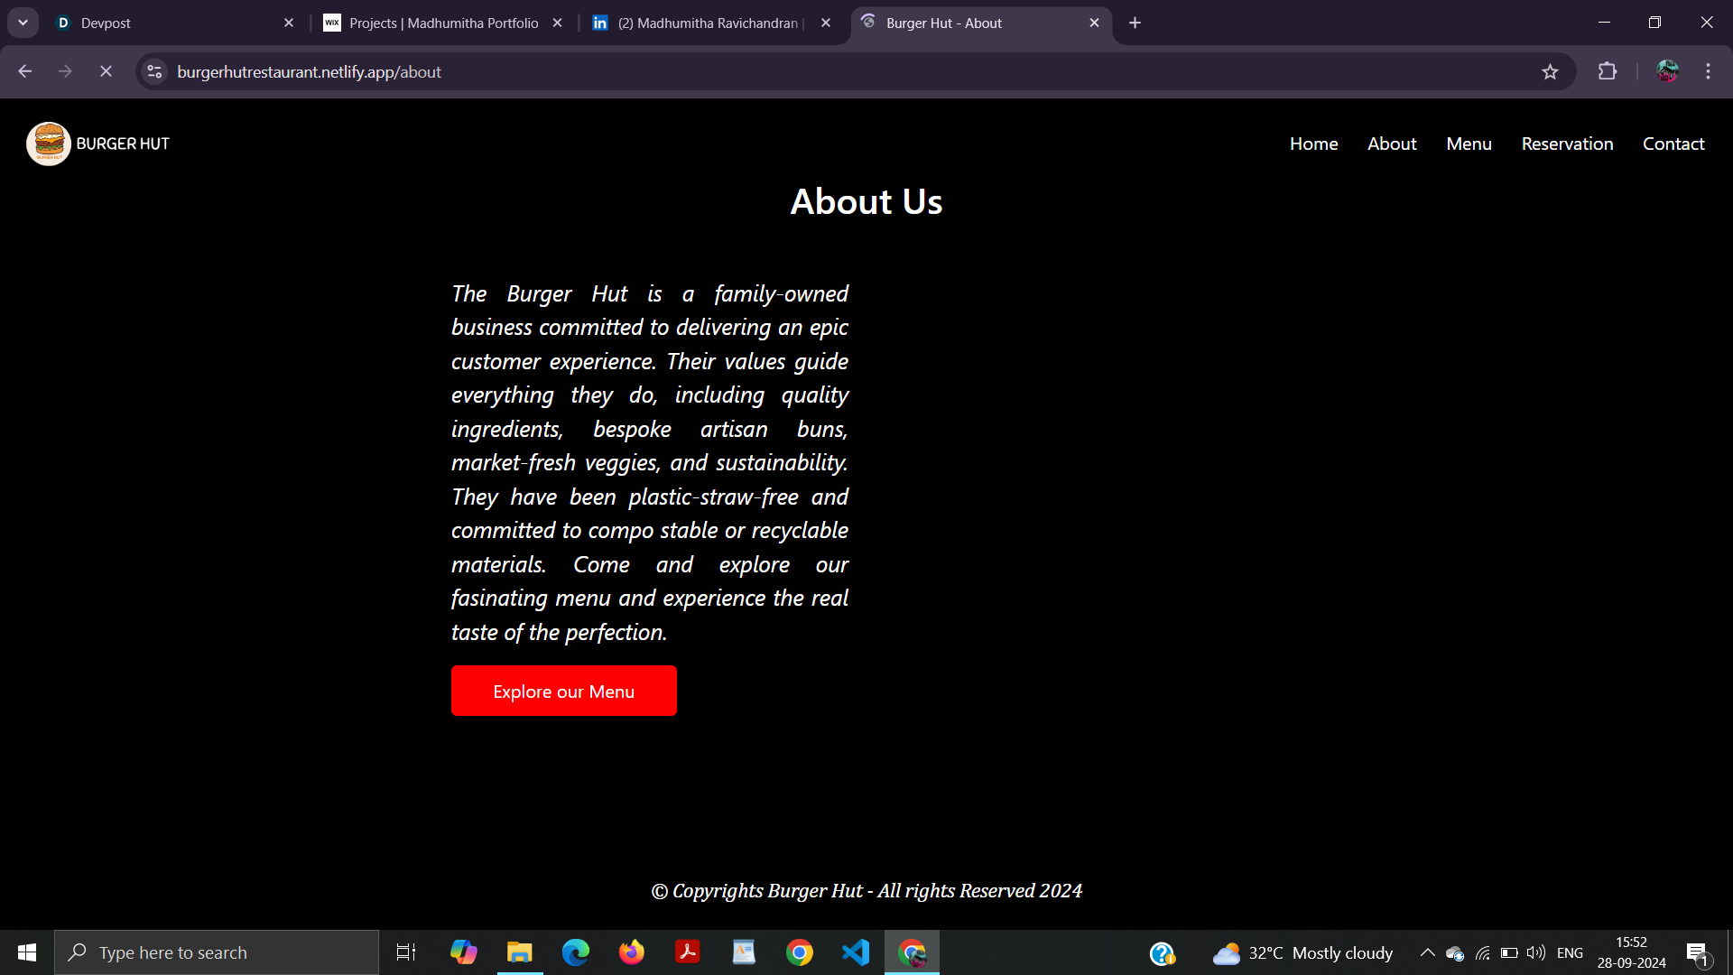Stop loading the page
The height and width of the screenshot is (975, 1733).
(106, 71)
